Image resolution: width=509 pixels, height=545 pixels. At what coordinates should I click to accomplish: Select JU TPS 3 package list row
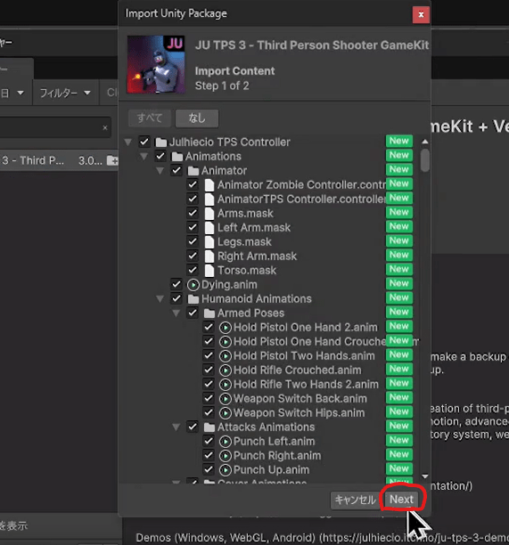59,160
